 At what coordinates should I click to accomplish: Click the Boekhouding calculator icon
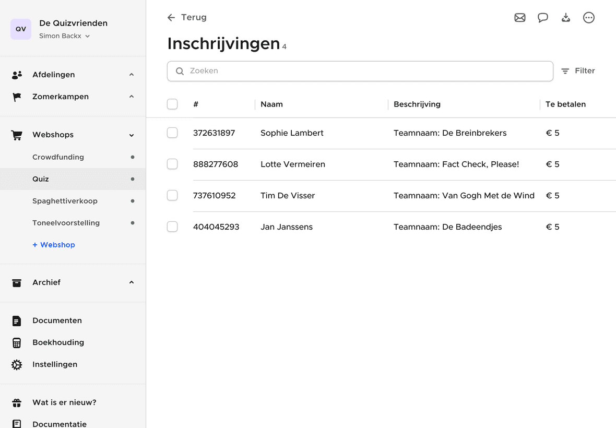[17, 343]
